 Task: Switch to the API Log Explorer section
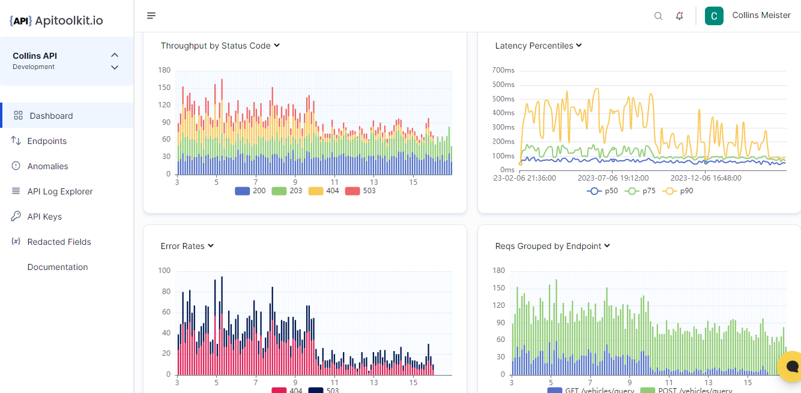[61, 191]
